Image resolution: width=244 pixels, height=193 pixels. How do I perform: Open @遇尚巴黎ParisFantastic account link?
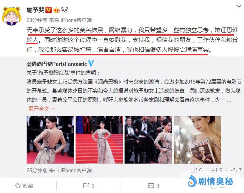(x=57, y=64)
